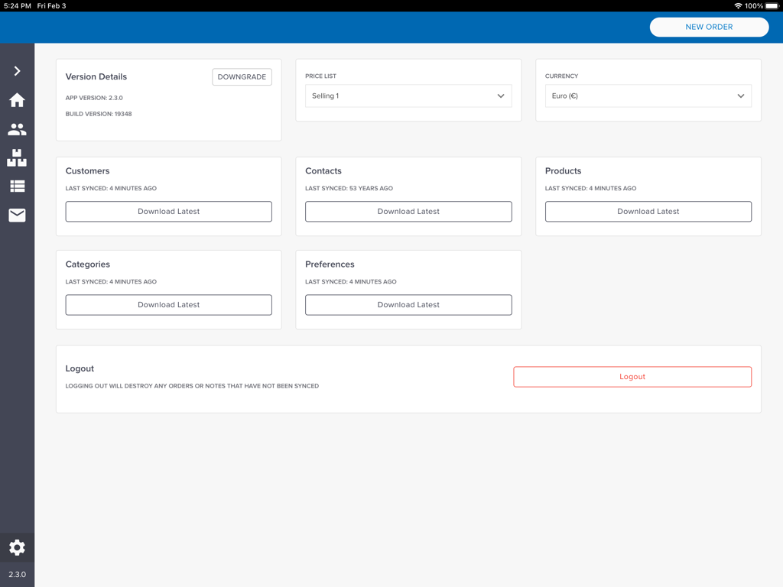The image size is (783, 587).
Task: Click the orders list icon in sidebar
Action: (17, 186)
